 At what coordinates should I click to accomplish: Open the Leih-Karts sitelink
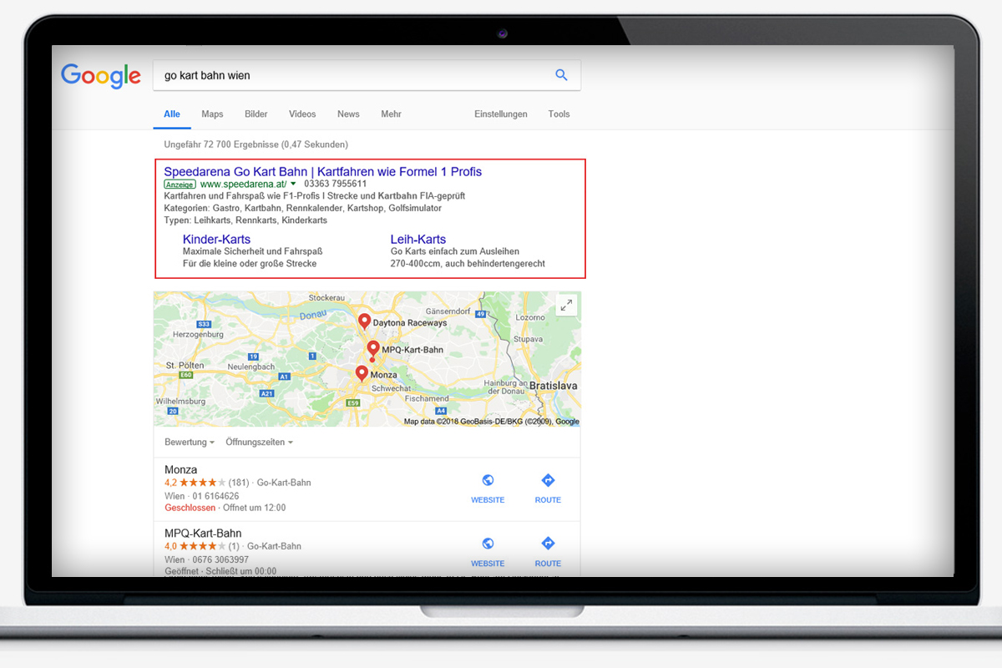point(418,240)
